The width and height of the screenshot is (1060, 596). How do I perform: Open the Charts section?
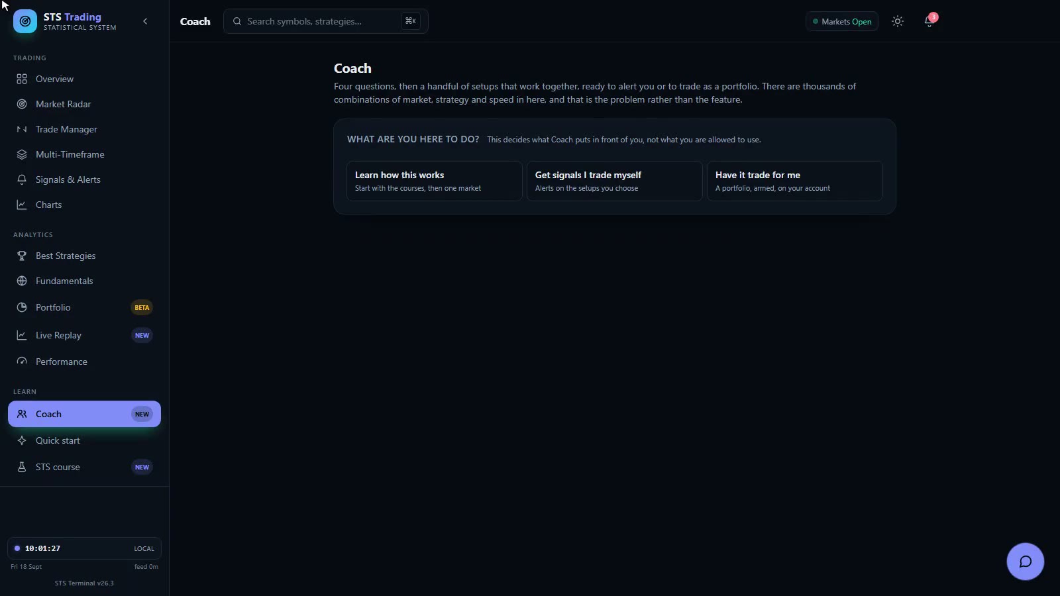tap(84, 205)
